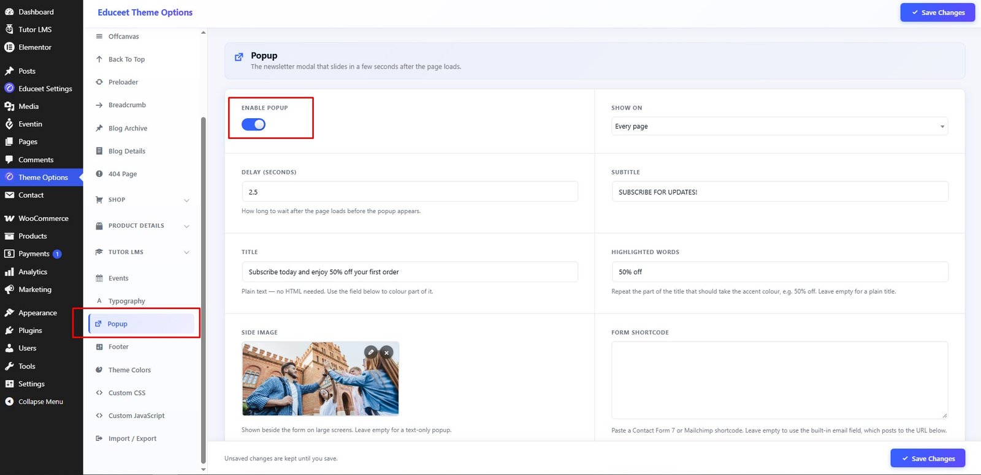This screenshot has width=981, height=475.
Task: Click the Tutor LMS admin menu icon
Action: [9, 29]
